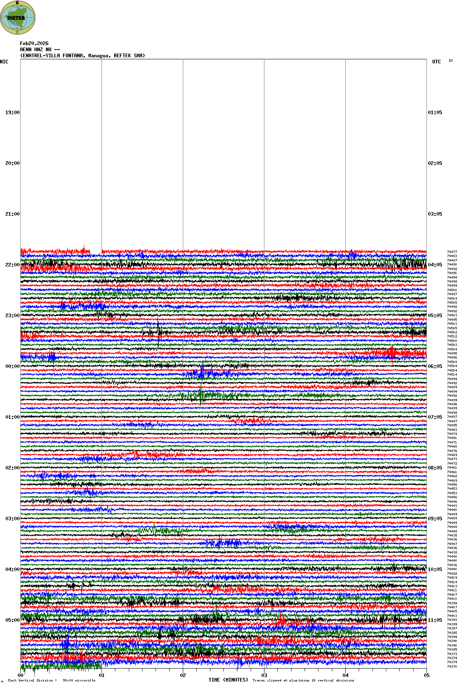The width and height of the screenshot is (459, 686).
Task: Click the Feb20,2026 date label
Action: pos(34,43)
